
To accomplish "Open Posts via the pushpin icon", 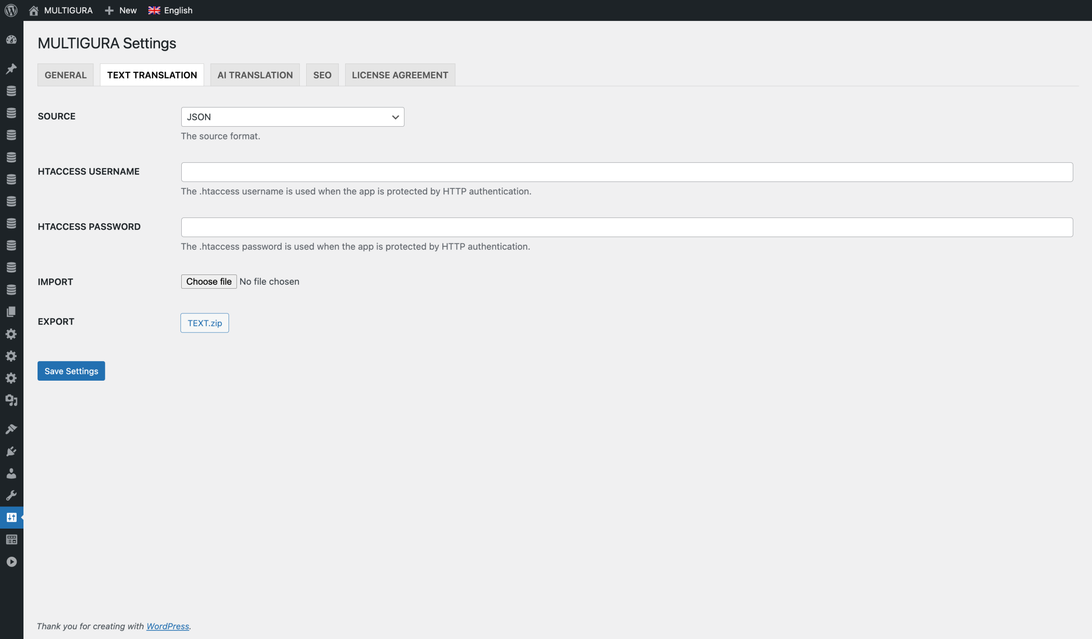I will pos(11,68).
